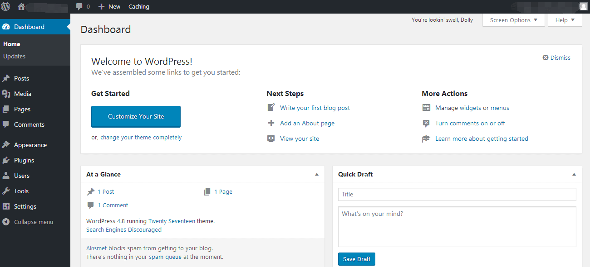Click the WordPress logo in the admin bar
This screenshot has width=590, height=267.
click(6, 6)
